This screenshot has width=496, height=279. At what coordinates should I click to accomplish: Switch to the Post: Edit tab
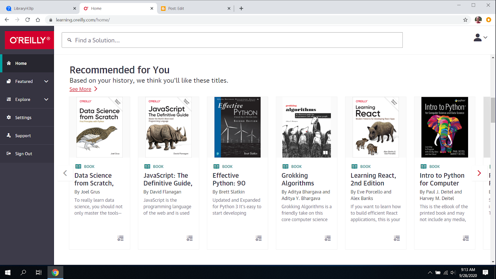point(195,8)
